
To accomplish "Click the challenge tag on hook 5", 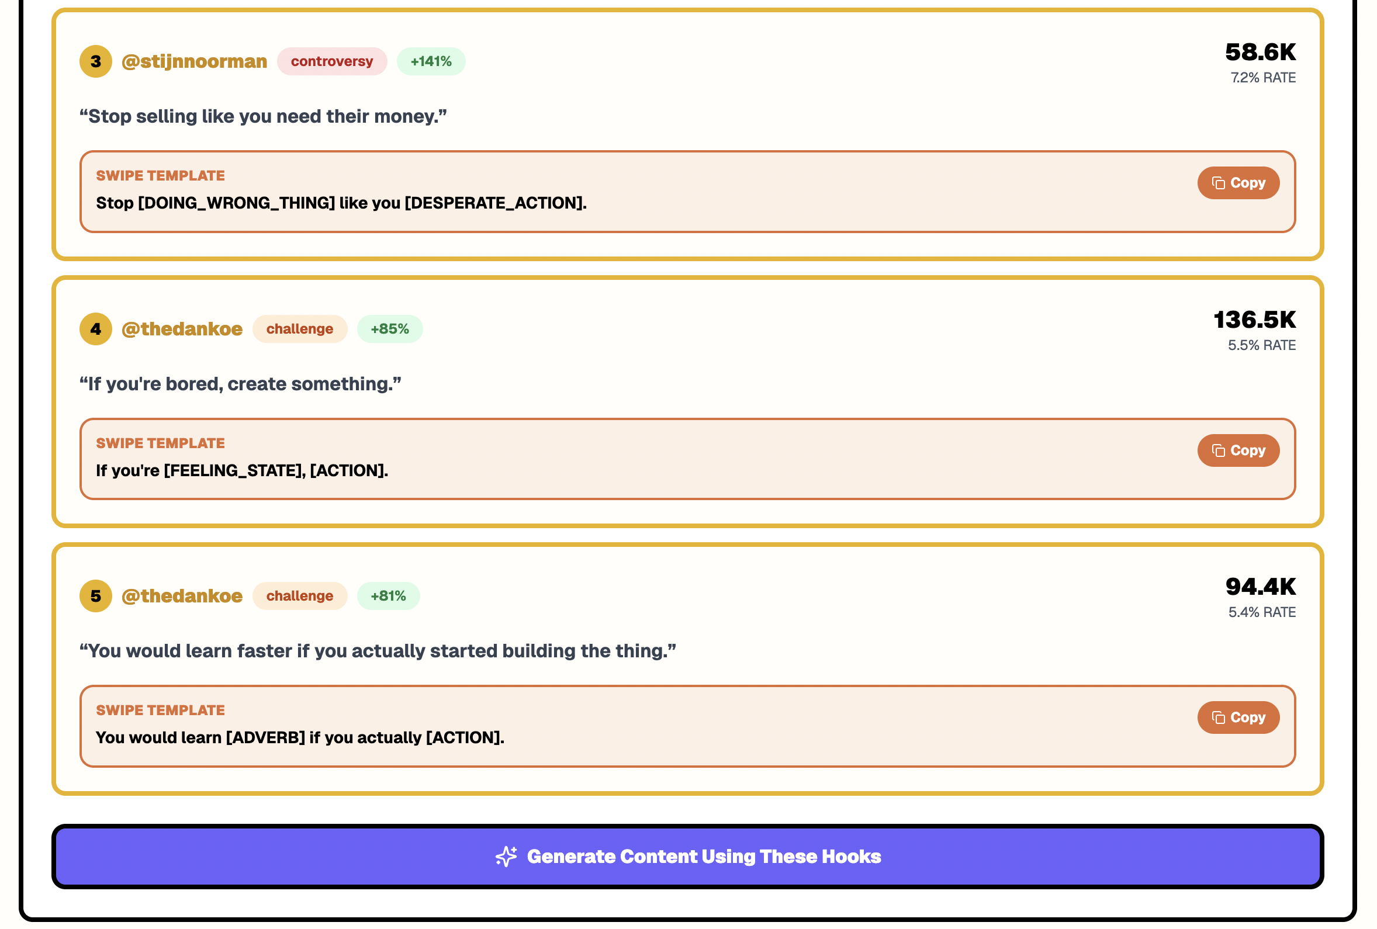I will tap(300, 596).
